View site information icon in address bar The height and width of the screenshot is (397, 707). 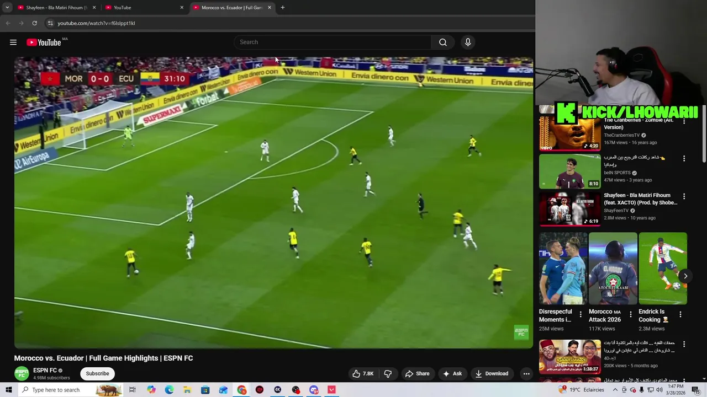(x=50, y=23)
